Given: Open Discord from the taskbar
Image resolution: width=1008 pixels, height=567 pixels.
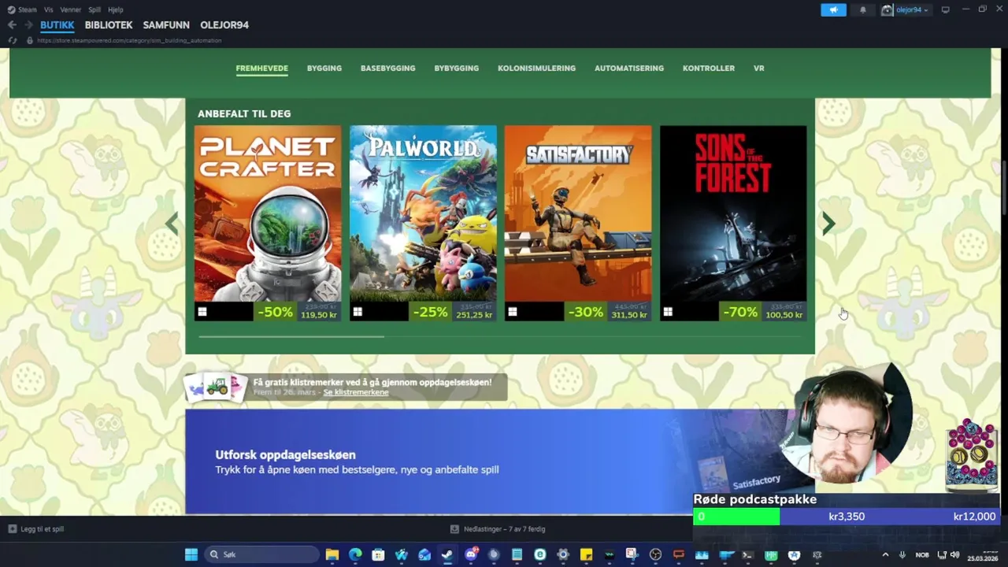Looking at the screenshot, I should (471, 555).
